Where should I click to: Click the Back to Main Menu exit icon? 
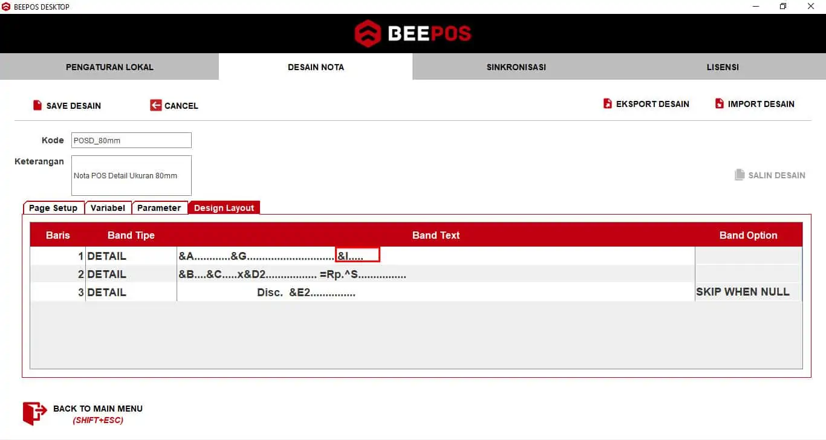[x=34, y=414]
